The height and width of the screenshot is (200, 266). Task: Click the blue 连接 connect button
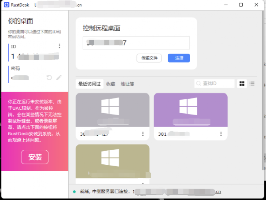click(179, 58)
